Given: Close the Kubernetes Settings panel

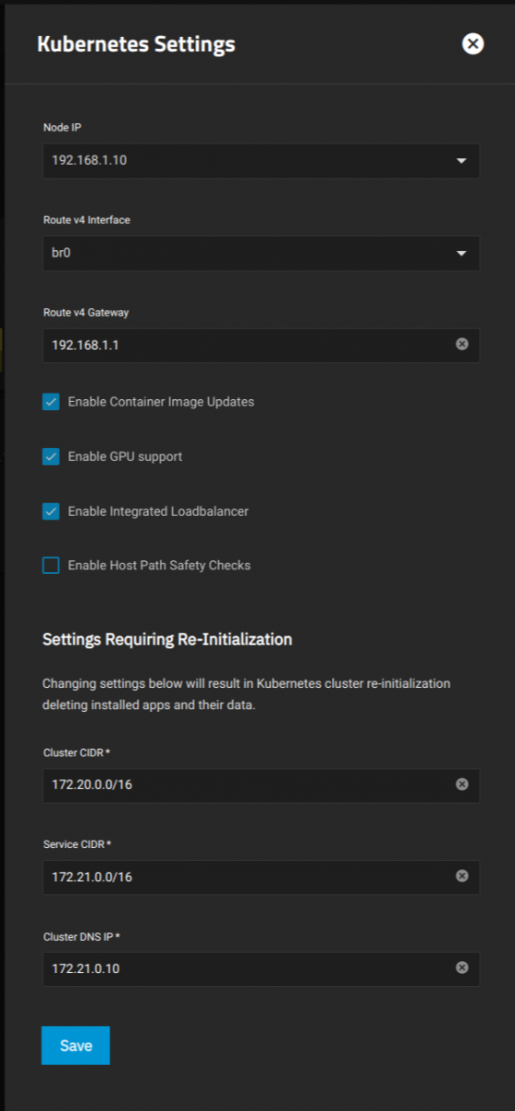Looking at the screenshot, I should 472,44.
